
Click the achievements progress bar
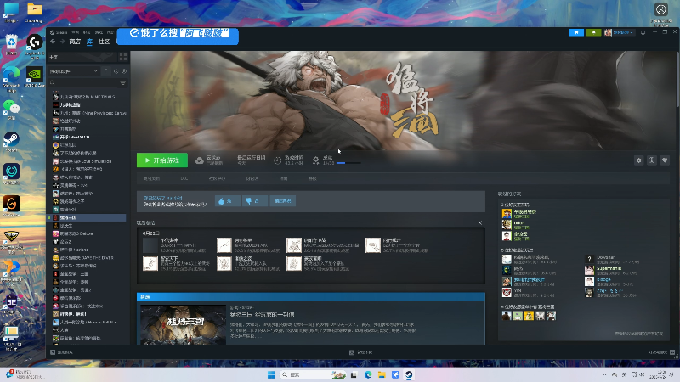coord(348,163)
